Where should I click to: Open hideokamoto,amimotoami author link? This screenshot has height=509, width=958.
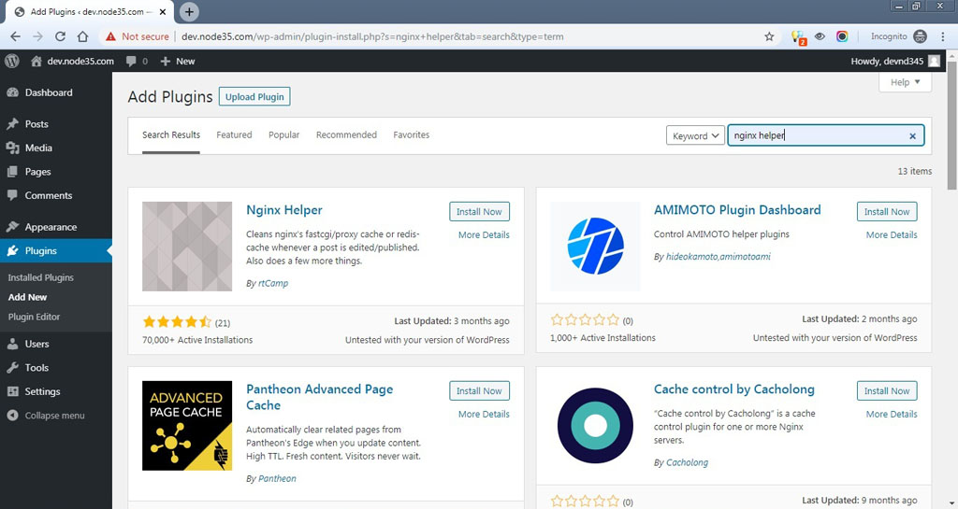coord(718,257)
